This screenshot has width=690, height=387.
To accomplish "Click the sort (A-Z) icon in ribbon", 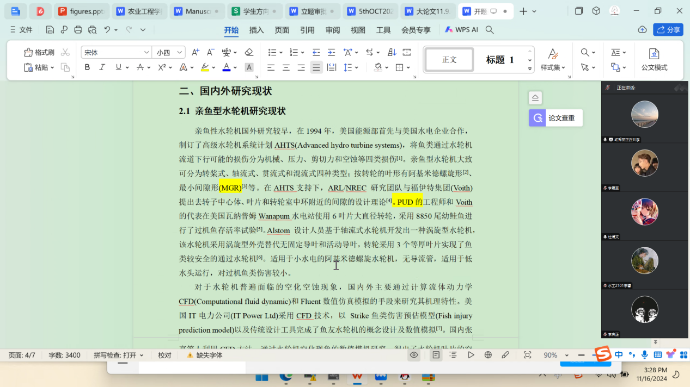I will pos(392,52).
